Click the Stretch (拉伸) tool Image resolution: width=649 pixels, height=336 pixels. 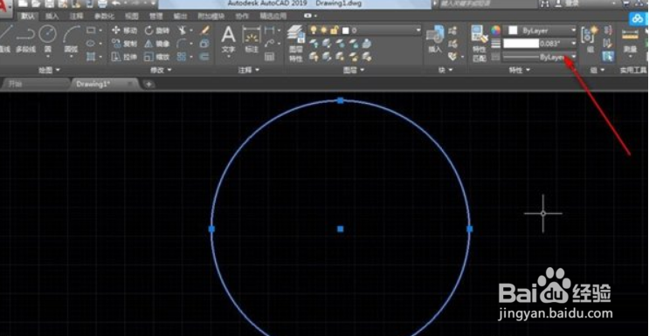click(125, 57)
